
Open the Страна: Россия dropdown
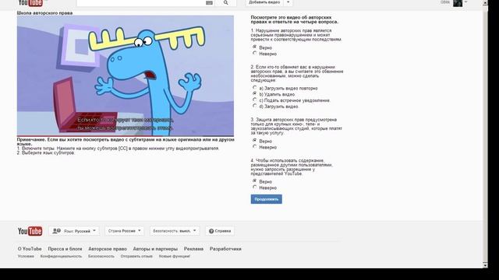point(125,231)
